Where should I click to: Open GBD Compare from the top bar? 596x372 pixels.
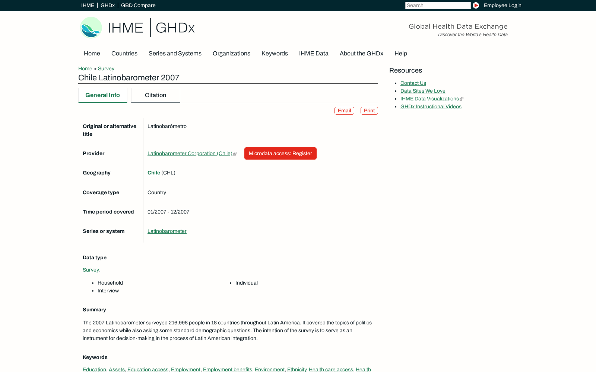[x=138, y=5]
